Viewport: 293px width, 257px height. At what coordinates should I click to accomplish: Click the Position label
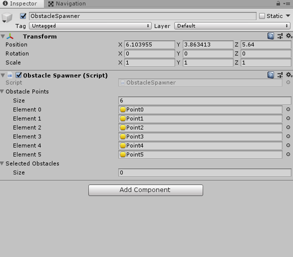point(16,44)
